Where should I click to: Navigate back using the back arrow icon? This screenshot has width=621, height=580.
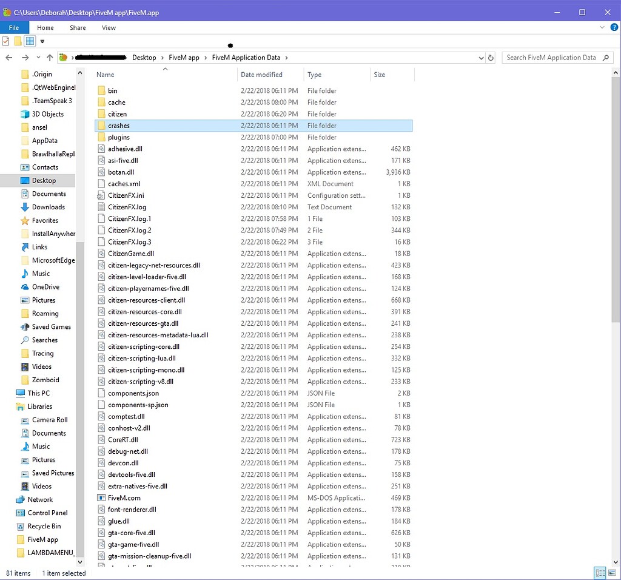coord(8,57)
